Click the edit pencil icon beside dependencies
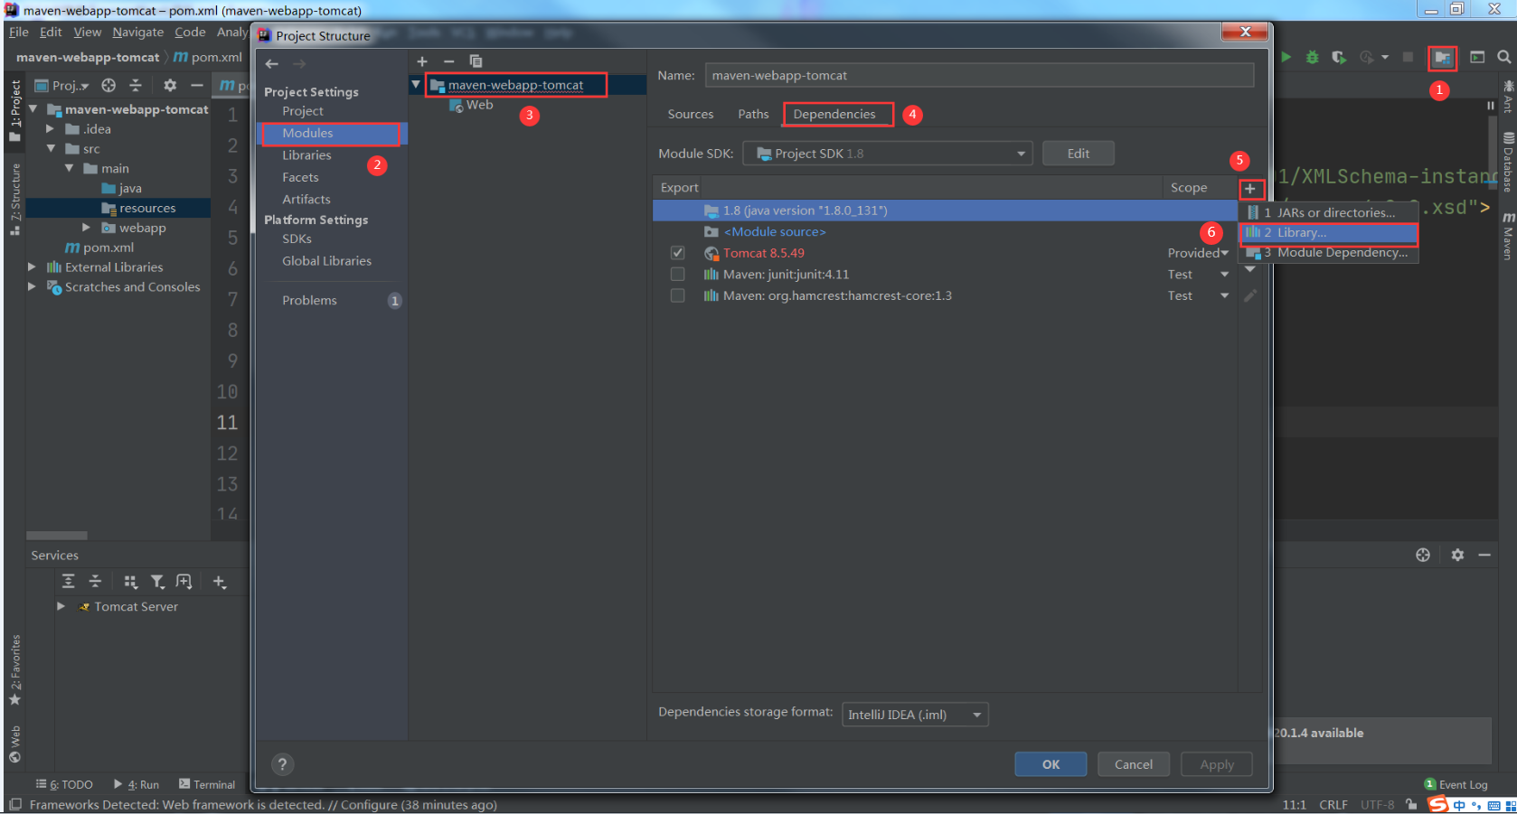1517x814 pixels. pyautogui.click(x=1250, y=295)
